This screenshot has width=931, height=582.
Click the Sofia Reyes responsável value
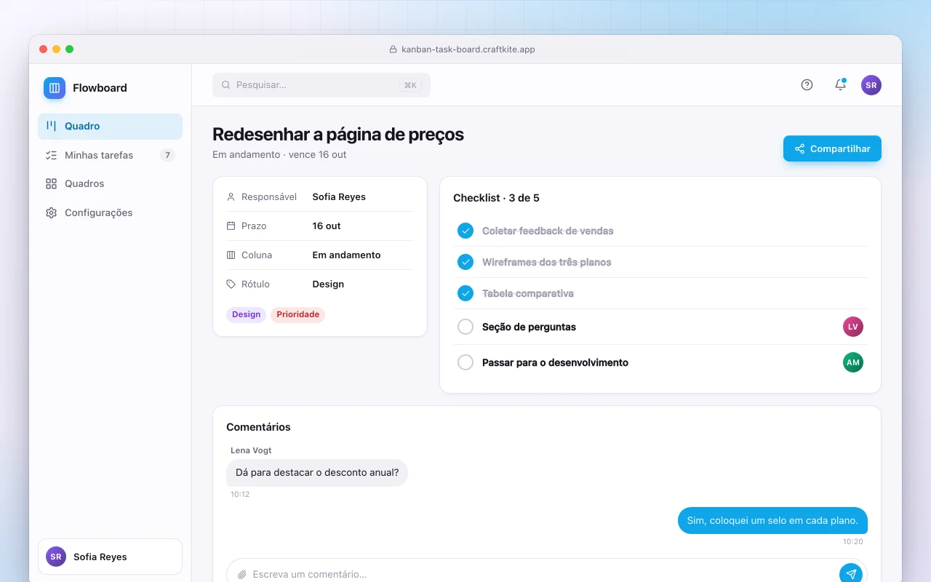(339, 197)
